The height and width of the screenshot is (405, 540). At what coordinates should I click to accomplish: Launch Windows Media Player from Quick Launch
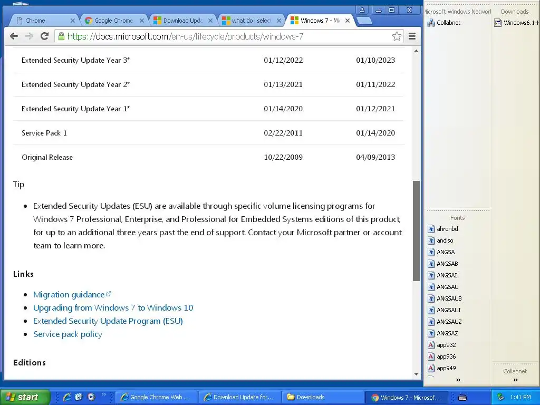coord(91,397)
